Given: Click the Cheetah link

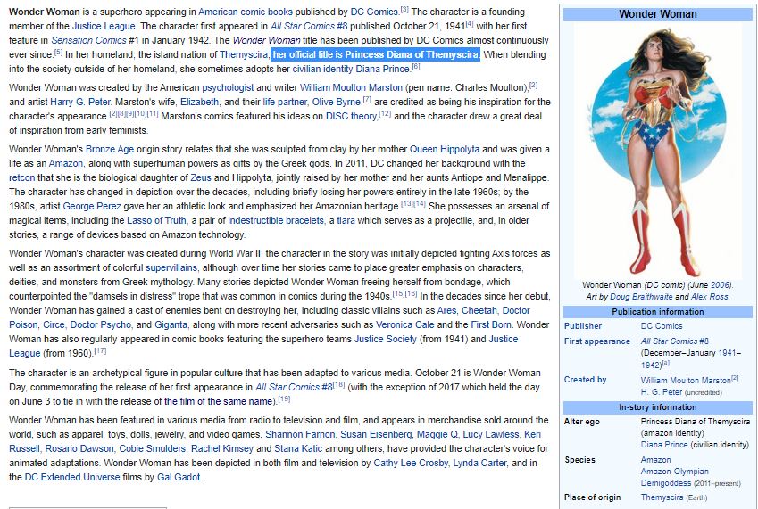Looking at the screenshot, I should (x=479, y=310).
